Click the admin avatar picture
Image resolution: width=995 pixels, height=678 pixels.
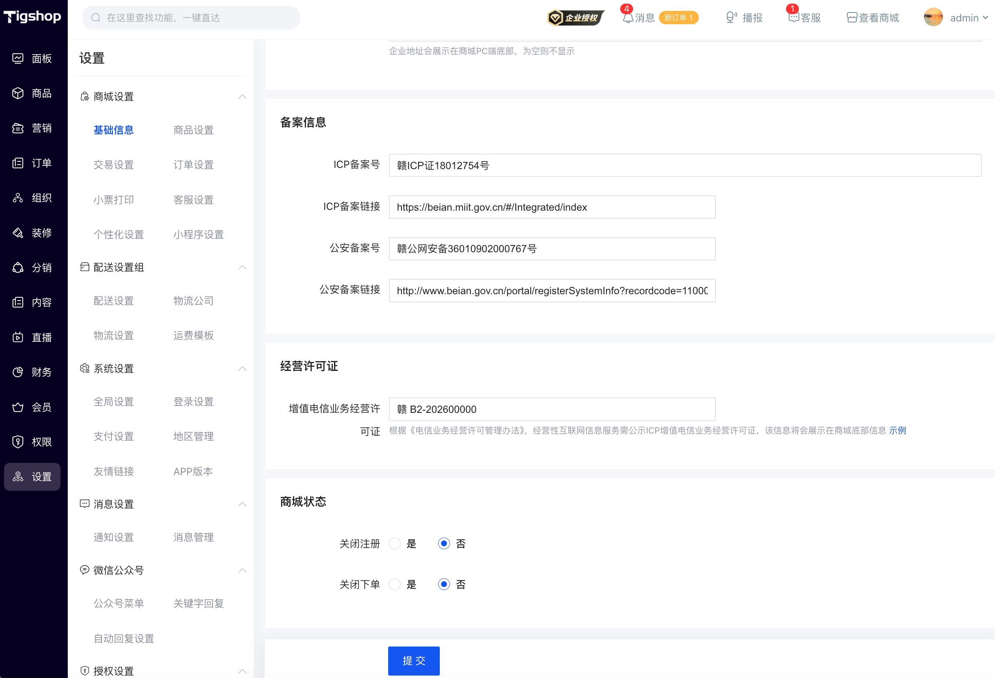click(933, 18)
